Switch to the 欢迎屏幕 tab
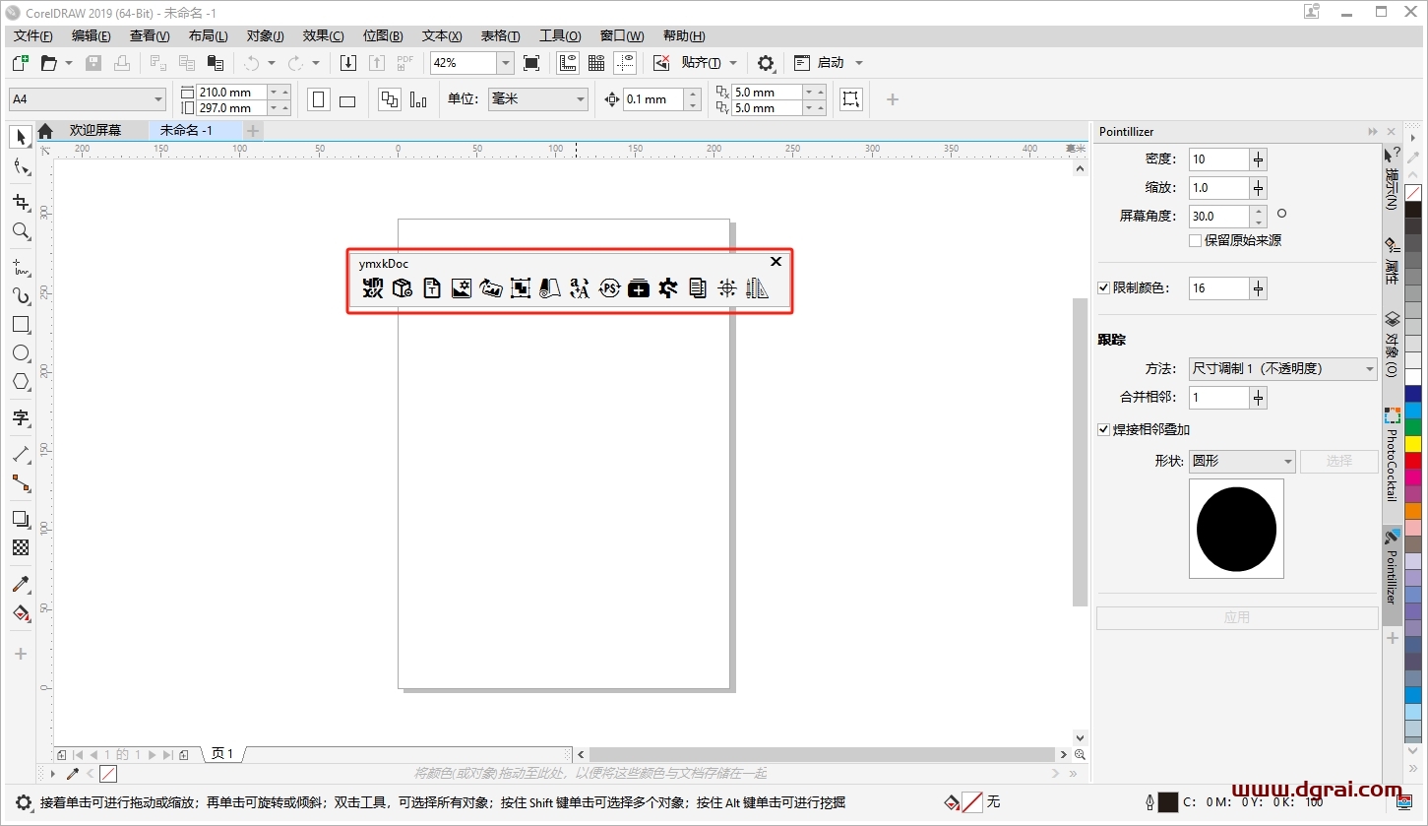The image size is (1428, 826). pos(95,130)
